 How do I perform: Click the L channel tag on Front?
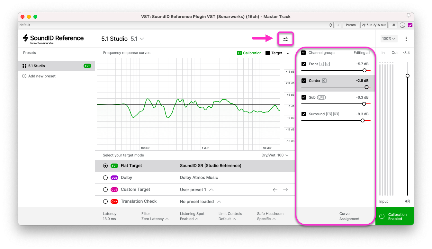click(322, 64)
